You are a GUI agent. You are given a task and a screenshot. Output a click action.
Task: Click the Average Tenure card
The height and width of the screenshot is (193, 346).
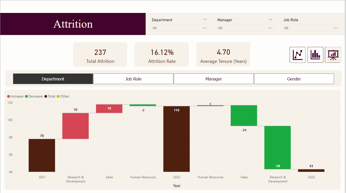tap(223, 54)
